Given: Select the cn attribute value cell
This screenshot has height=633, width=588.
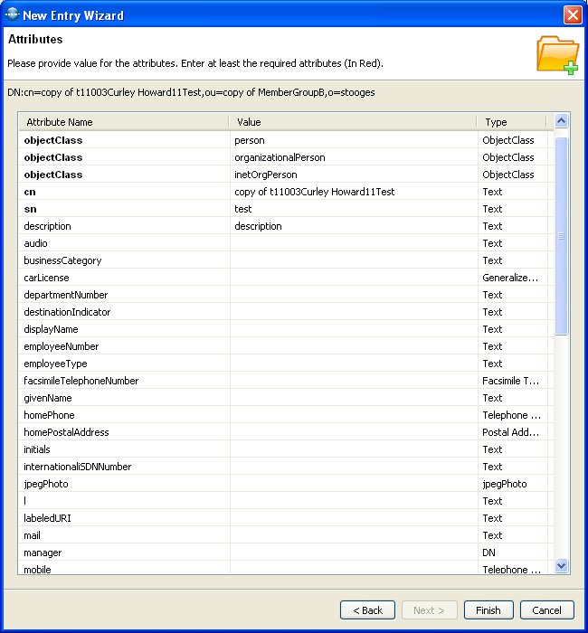Looking at the screenshot, I should point(353,192).
